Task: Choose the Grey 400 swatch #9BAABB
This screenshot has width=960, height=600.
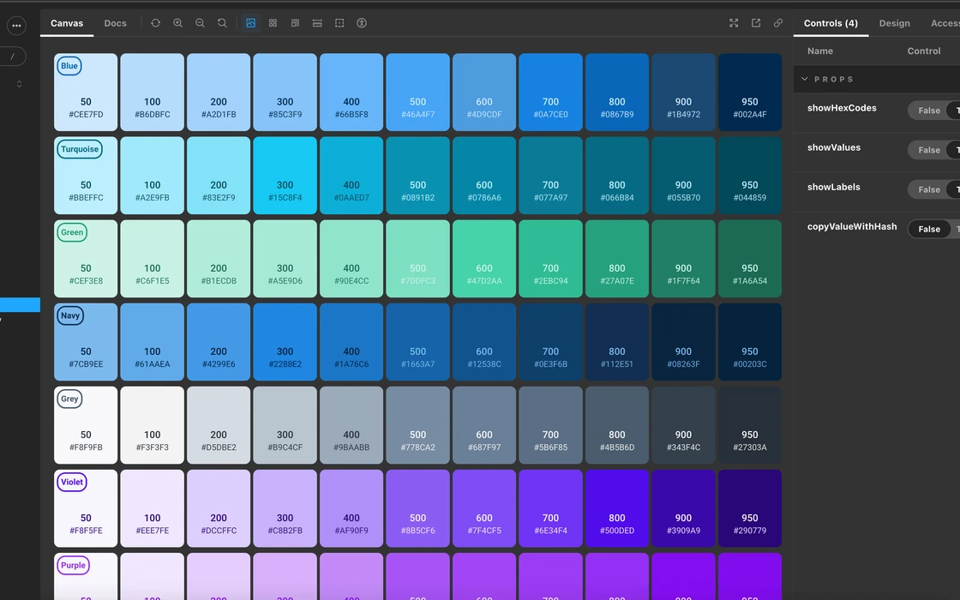Action: [351, 425]
